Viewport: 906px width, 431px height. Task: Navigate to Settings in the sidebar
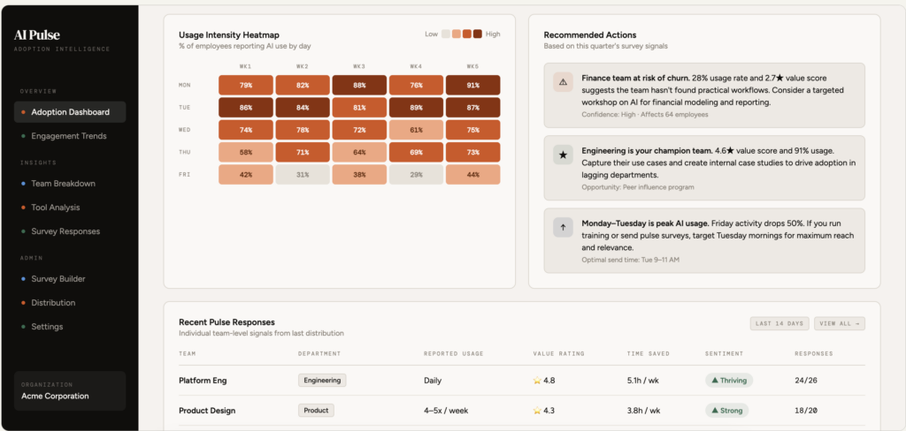(x=47, y=327)
